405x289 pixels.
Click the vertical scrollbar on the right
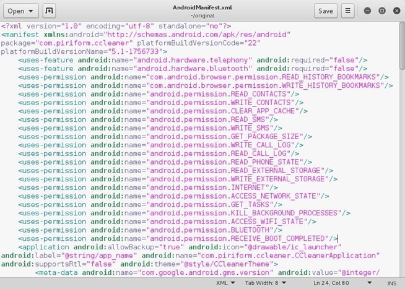401,124
